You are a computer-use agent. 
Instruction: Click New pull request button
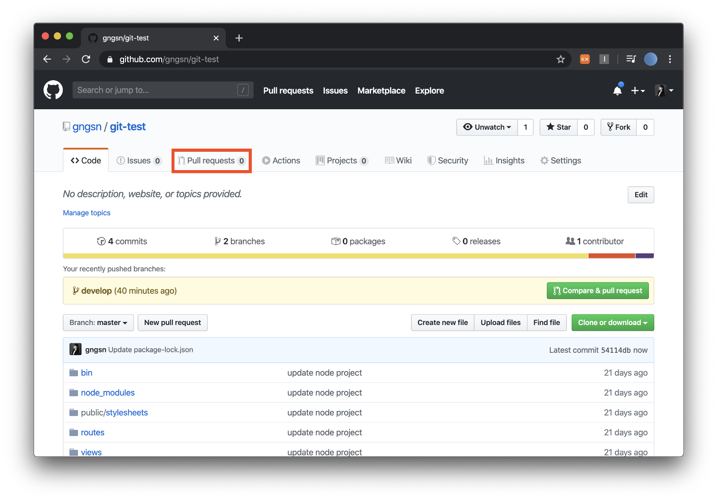(x=173, y=322)
